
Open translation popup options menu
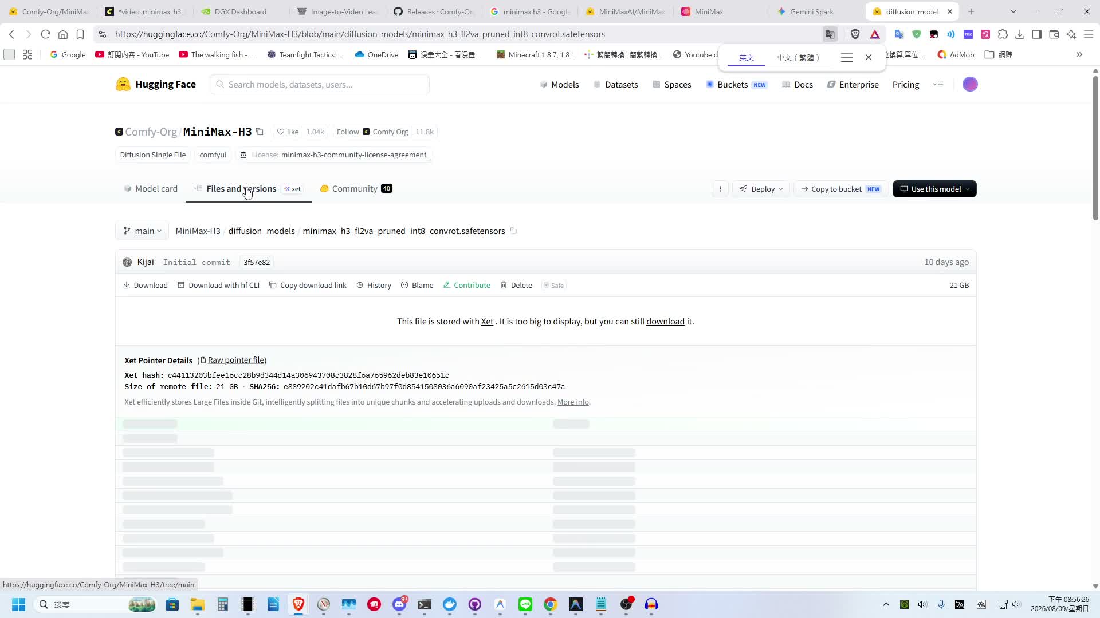[x=847, y=57]
